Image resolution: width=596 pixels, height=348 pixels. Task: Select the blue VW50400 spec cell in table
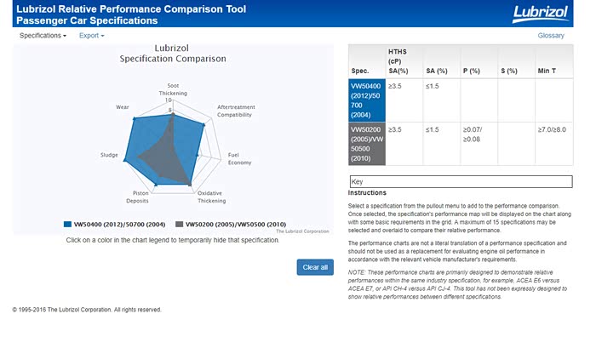[367, 100]
